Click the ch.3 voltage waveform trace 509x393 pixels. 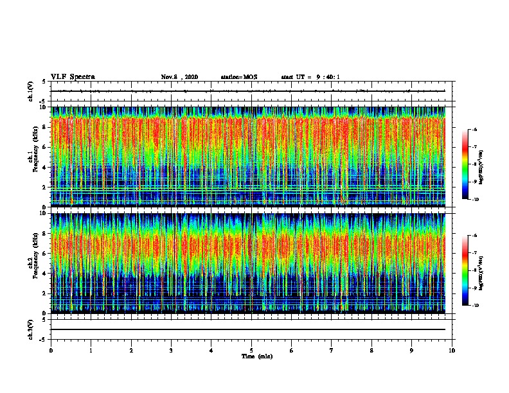[x=248, y=329]
